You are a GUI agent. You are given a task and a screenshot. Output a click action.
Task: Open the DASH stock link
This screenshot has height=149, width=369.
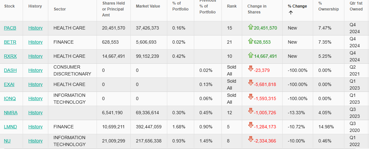point(11,70)
